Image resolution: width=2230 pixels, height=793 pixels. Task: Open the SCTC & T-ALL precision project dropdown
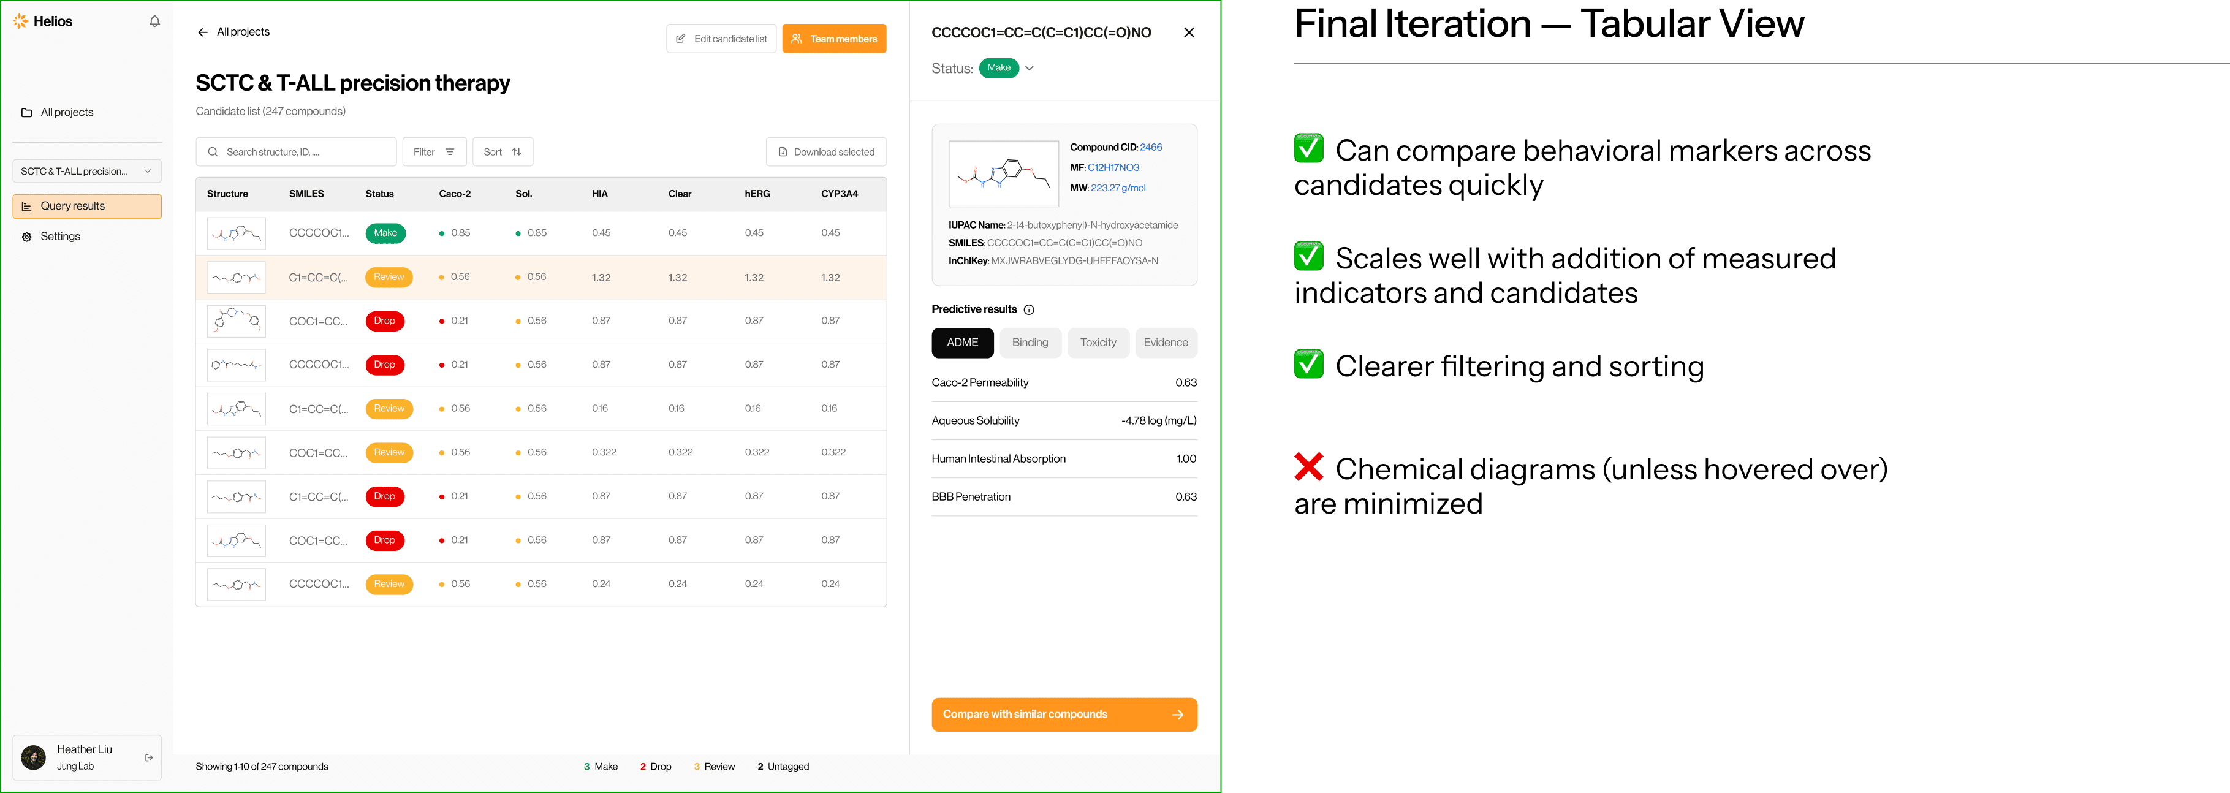pyautogui.click(x=86, y=172)
